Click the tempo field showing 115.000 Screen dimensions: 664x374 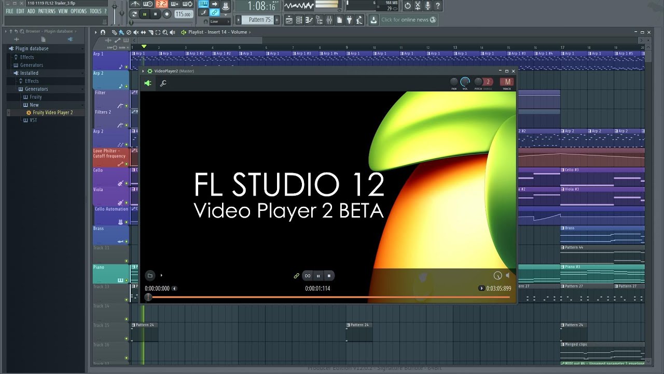[184, 15]
